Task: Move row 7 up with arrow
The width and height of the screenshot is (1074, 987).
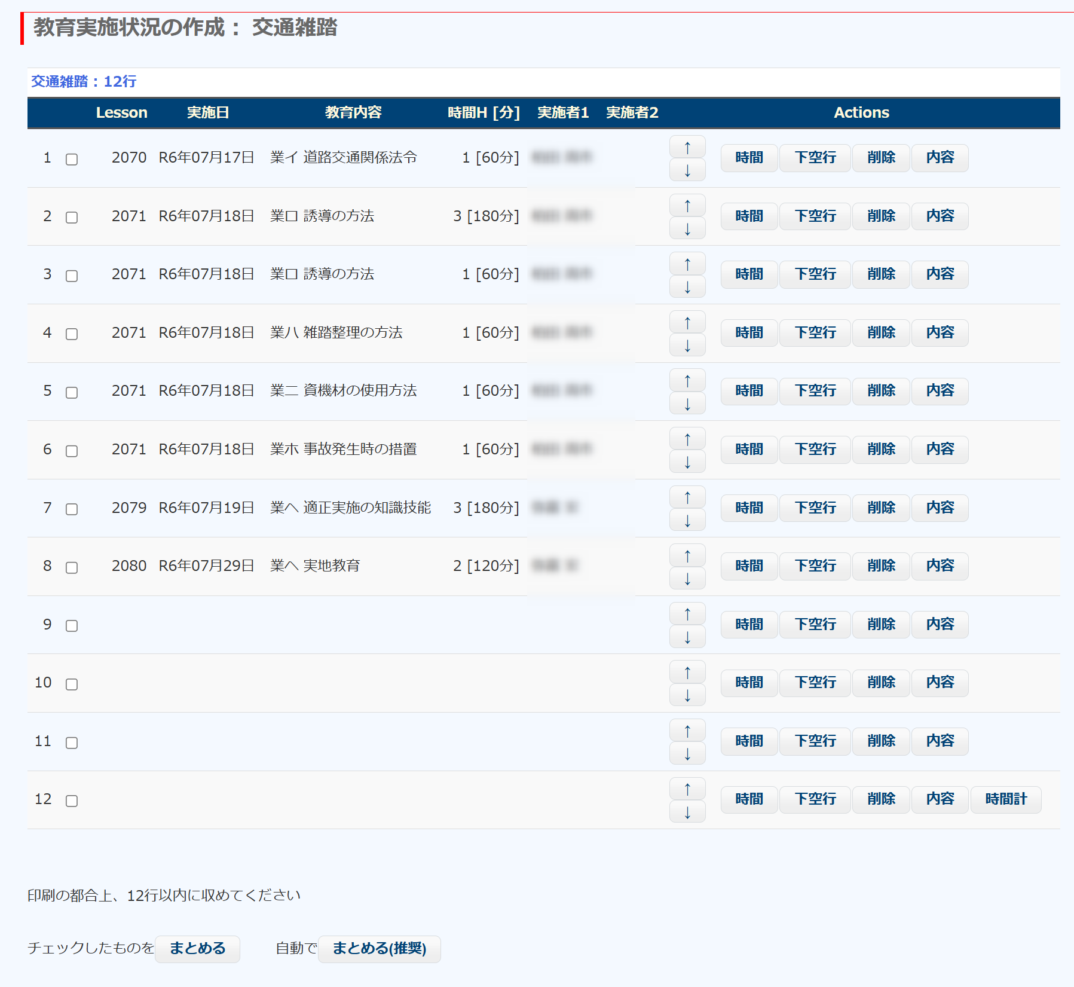Action: [x=687, y=497]
